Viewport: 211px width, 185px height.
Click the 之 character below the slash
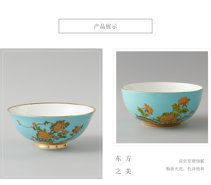[x=118, y=171]
